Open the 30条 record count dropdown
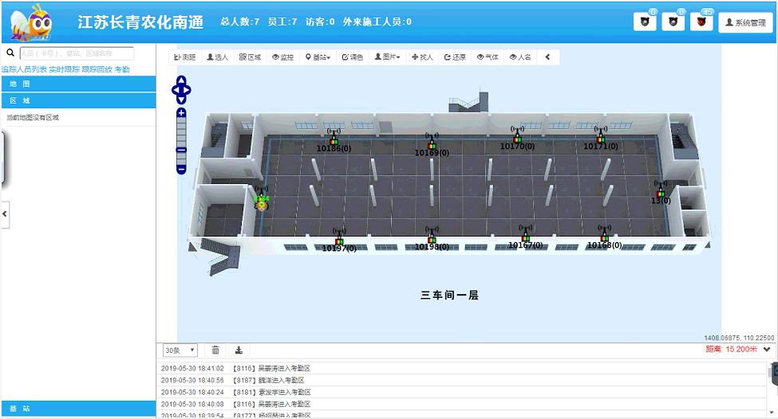This screenshot has width=778, height=419. (180, 350)
